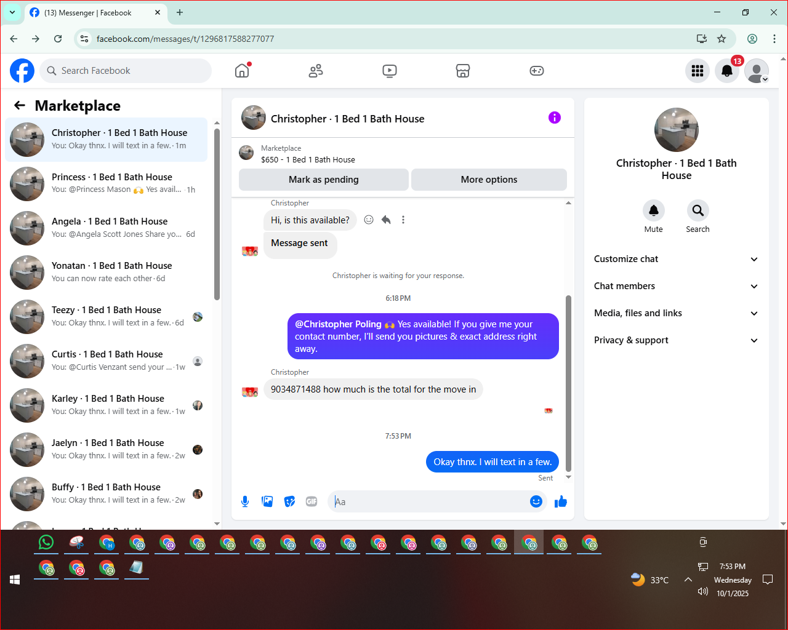Close the Messenger | Facebook tab

click(x=158, y=12)
